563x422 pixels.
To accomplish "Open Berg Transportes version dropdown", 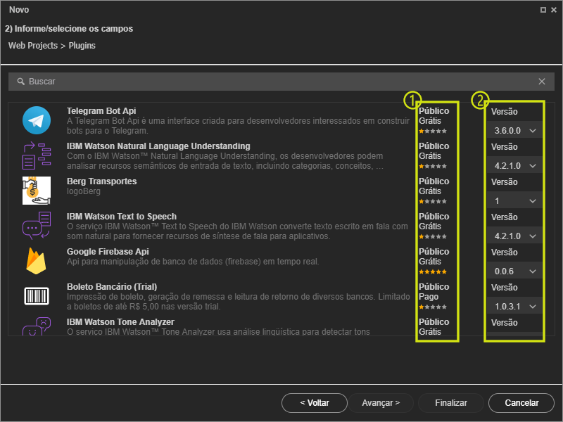I will coord(515,201).
